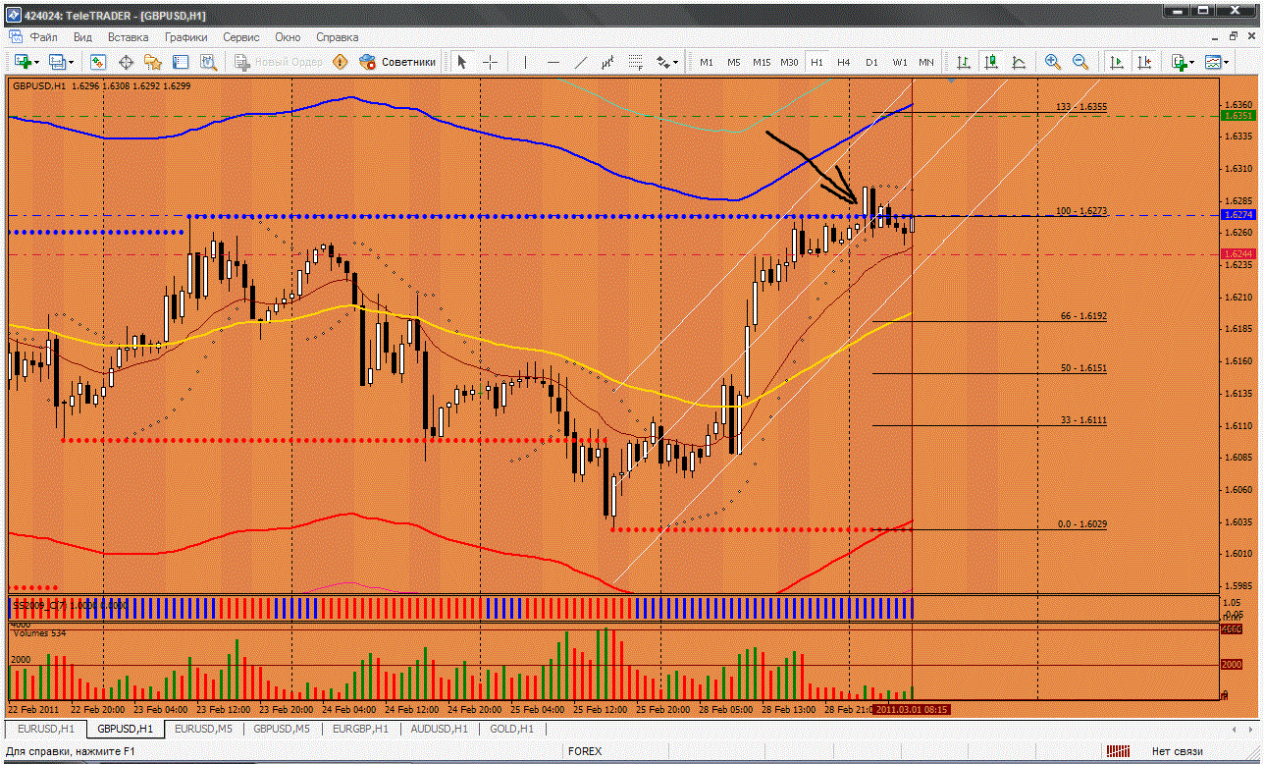1264x764 pixels.
Task: Open the chart Templates icon
Action: [x=1214, y=62]
